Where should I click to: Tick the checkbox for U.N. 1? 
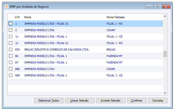click(10, 24)
